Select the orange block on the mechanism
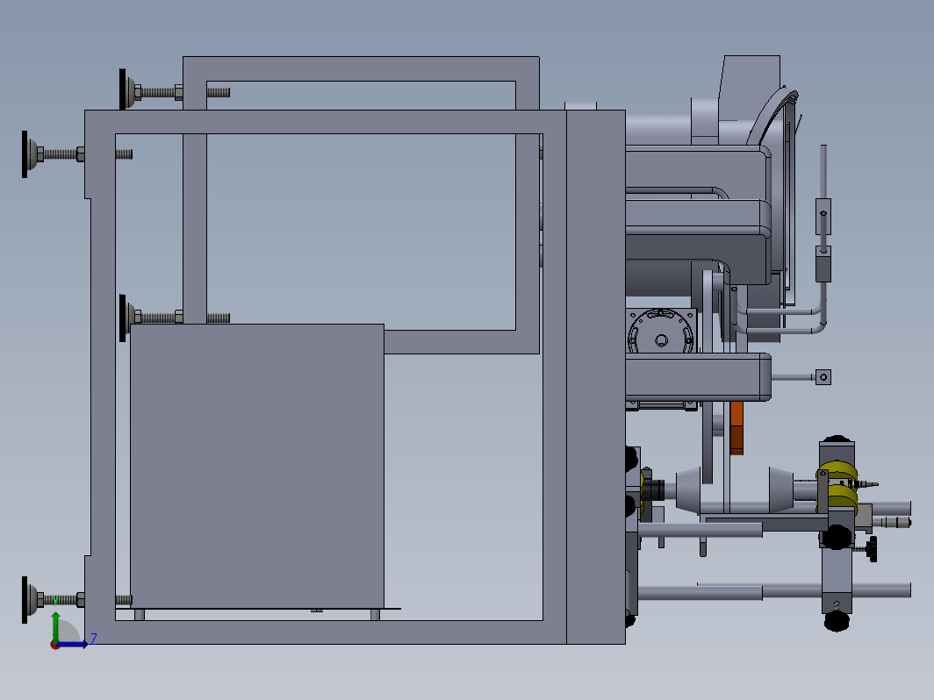Screen dimensions: 934x700 coord(736,428)
